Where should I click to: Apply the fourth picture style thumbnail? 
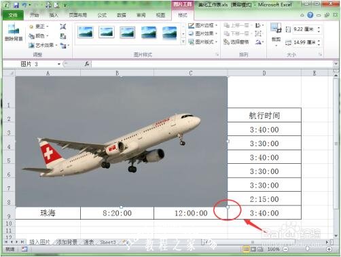coord(149,32)
